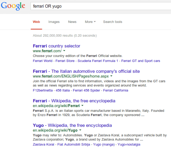Screen dimensions: 171x149
Task: Open the Zastava Koral sitelink
Action: point(43,145)
